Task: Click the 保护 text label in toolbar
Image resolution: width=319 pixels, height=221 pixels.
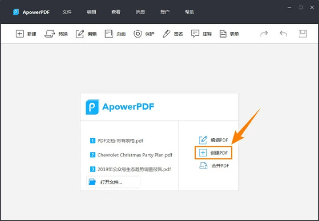Action: click(149, 34)
